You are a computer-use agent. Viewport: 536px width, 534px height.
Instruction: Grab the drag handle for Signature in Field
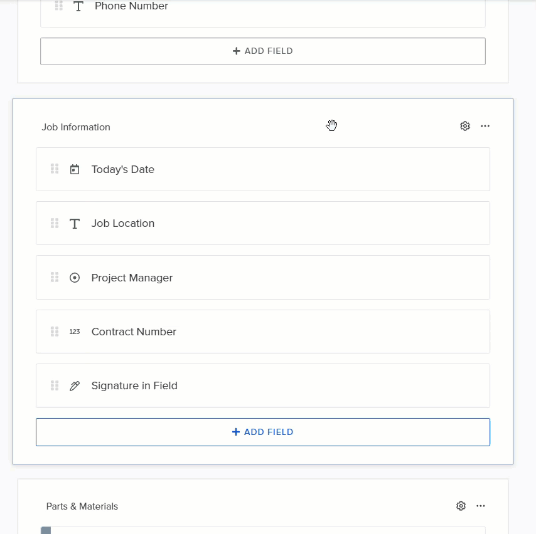55,385
